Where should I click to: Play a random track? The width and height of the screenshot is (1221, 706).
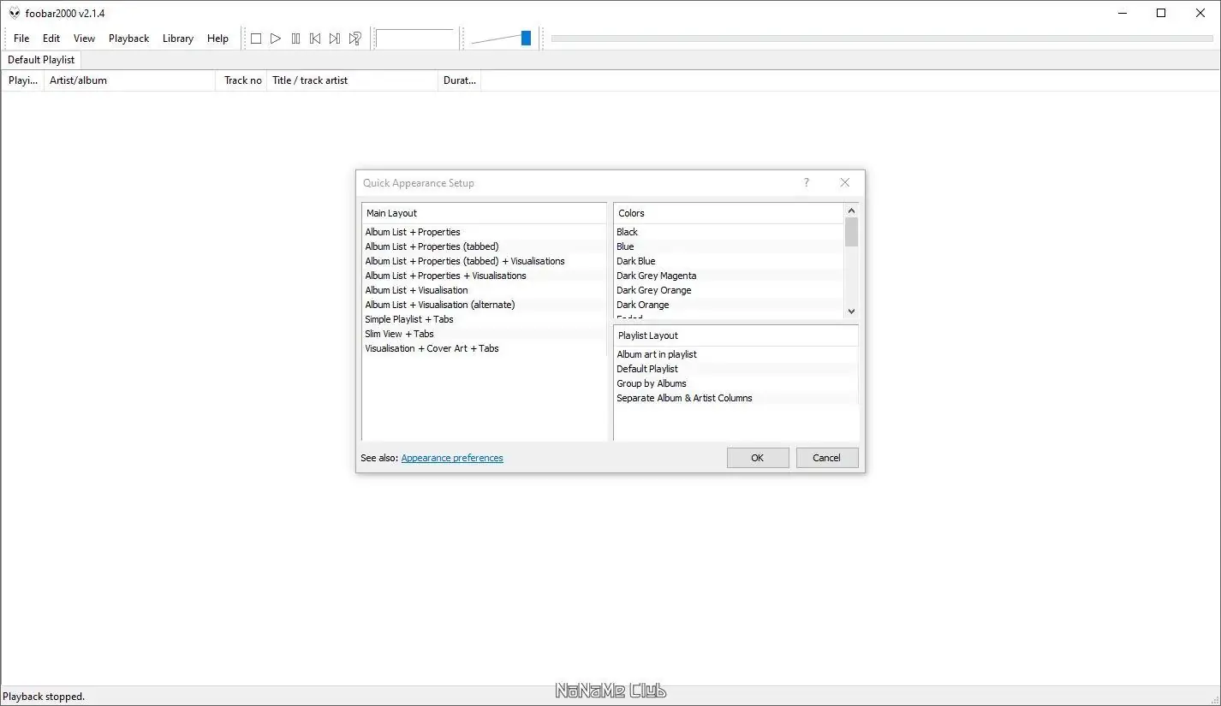tap(354, 39)
